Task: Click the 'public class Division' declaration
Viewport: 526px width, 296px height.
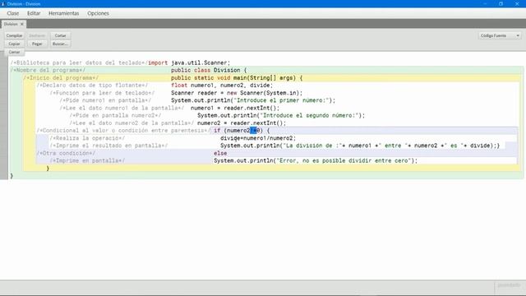Action: [x=209, y=70]
